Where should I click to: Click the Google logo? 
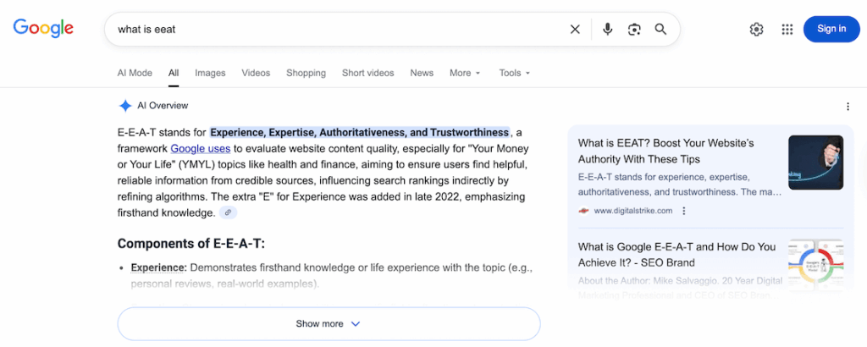[x=43, y=28]
